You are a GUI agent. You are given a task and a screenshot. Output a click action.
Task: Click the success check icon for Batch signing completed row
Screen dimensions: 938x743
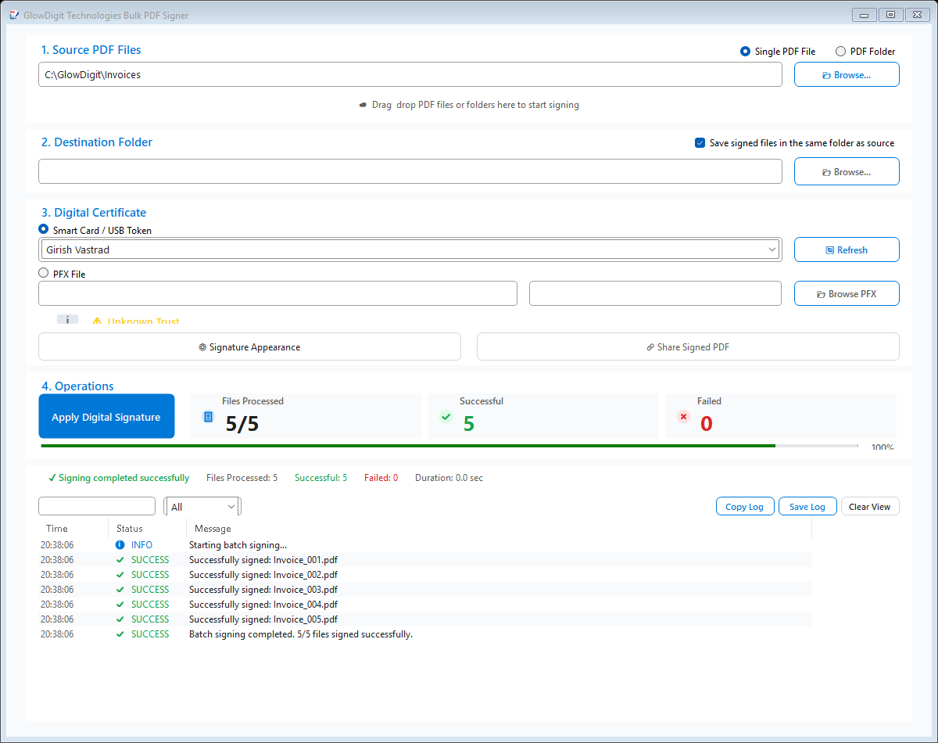120,634
